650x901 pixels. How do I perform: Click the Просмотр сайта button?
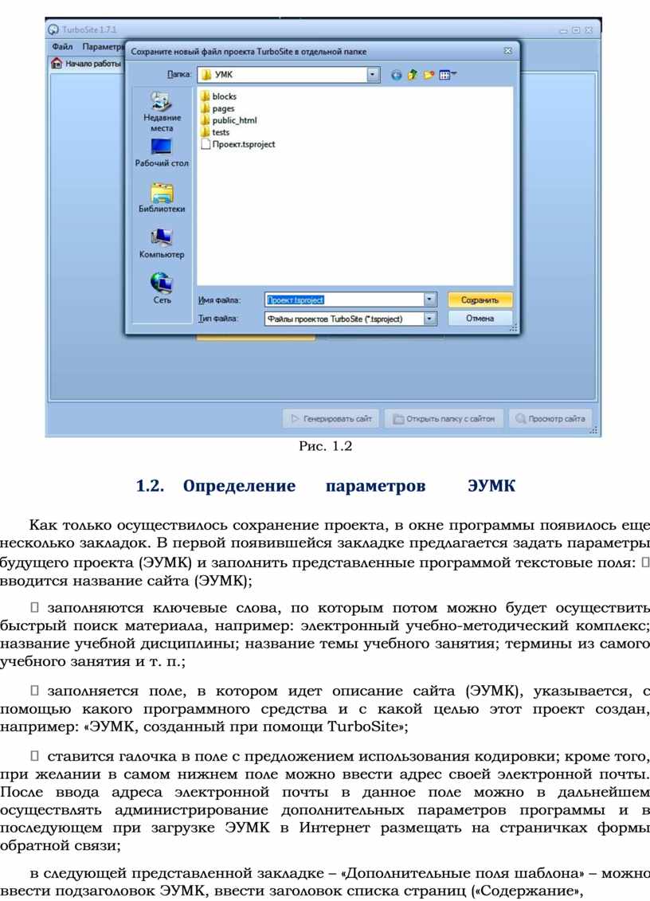click(x=550, y=419)
